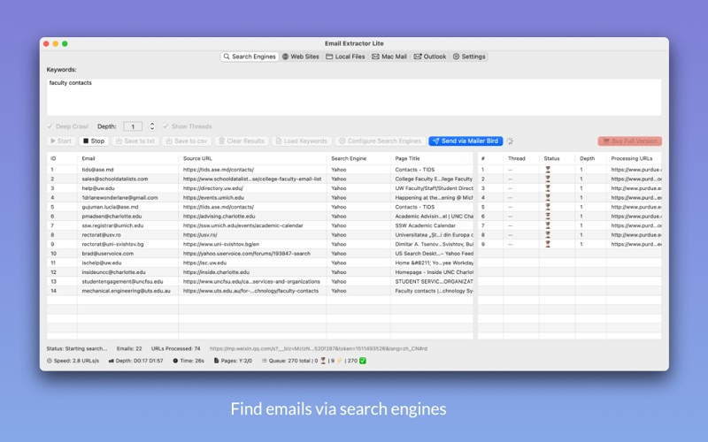This screenshot has height=442, width=708.
Task: Click Save to txt
Action: click(135, 141)
